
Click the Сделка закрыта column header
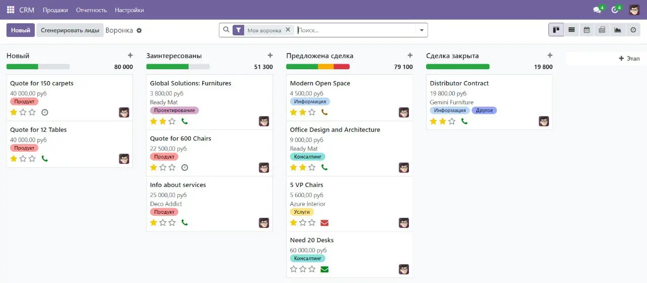[x=452, y=56]
